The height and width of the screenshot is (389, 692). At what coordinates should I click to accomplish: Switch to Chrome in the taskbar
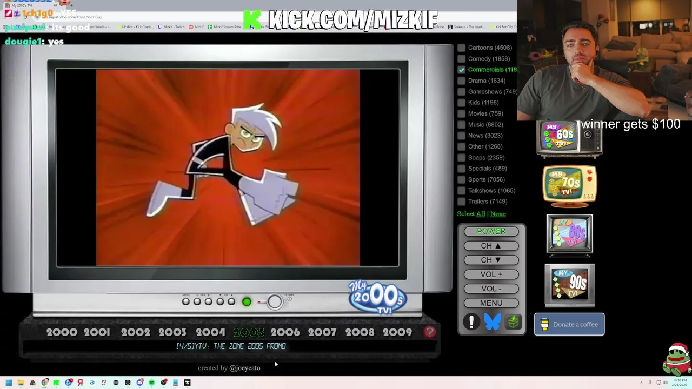(45, 383)
